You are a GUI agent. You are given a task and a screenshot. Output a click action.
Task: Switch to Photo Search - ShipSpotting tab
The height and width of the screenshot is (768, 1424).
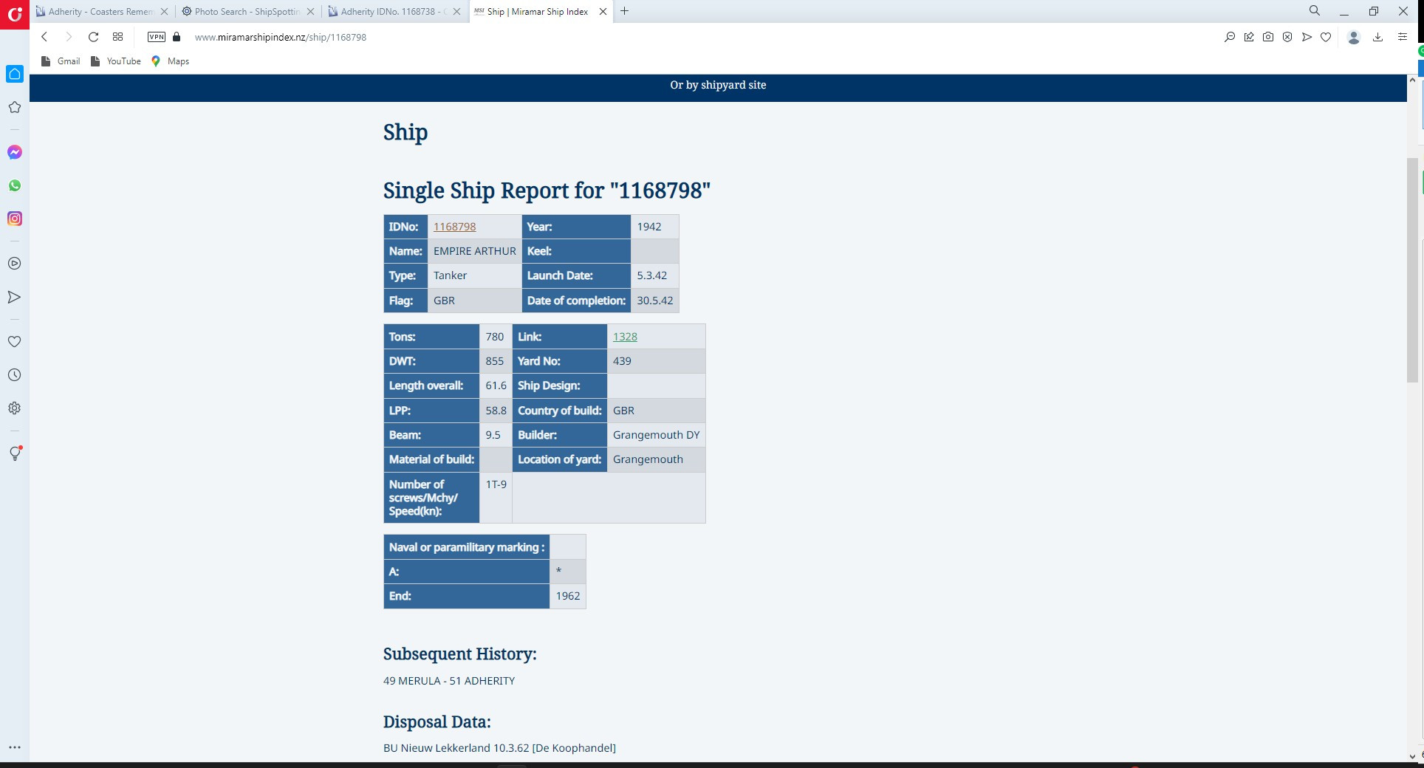click(247, 12)
